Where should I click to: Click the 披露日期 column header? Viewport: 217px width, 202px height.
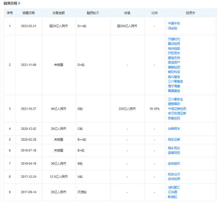[x=29, y=13]
